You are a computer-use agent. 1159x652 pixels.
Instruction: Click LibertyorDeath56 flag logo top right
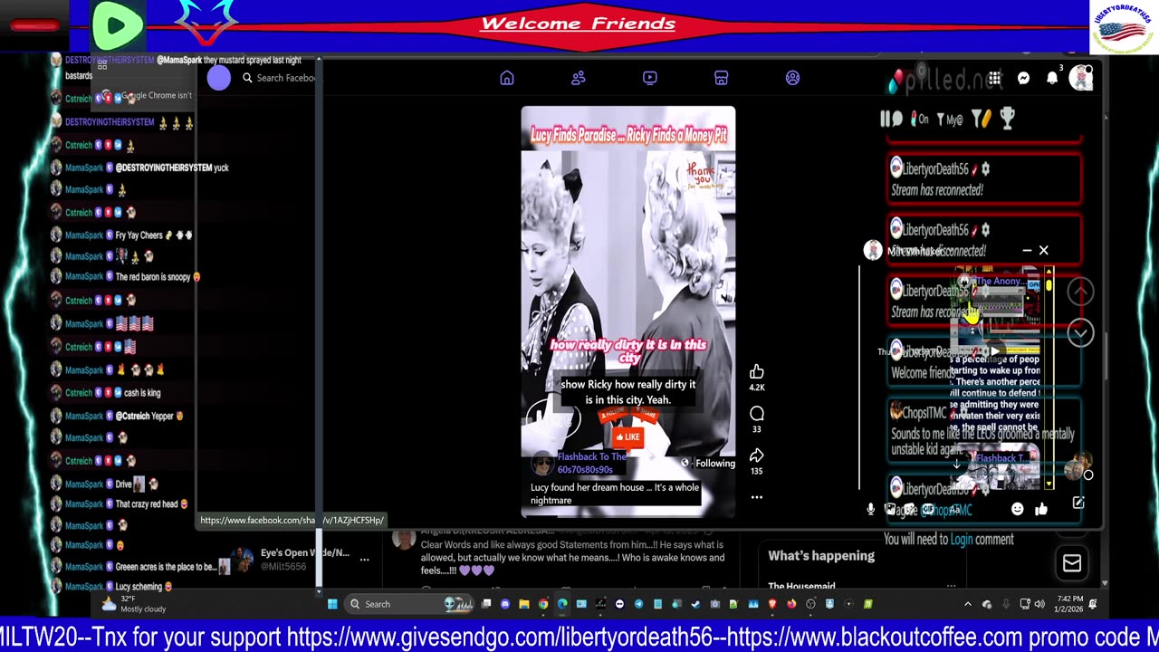click(x=1123, y=28)
